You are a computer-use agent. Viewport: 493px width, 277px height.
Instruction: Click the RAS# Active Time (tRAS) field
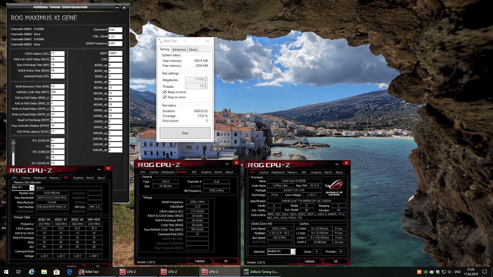(58, 71)
